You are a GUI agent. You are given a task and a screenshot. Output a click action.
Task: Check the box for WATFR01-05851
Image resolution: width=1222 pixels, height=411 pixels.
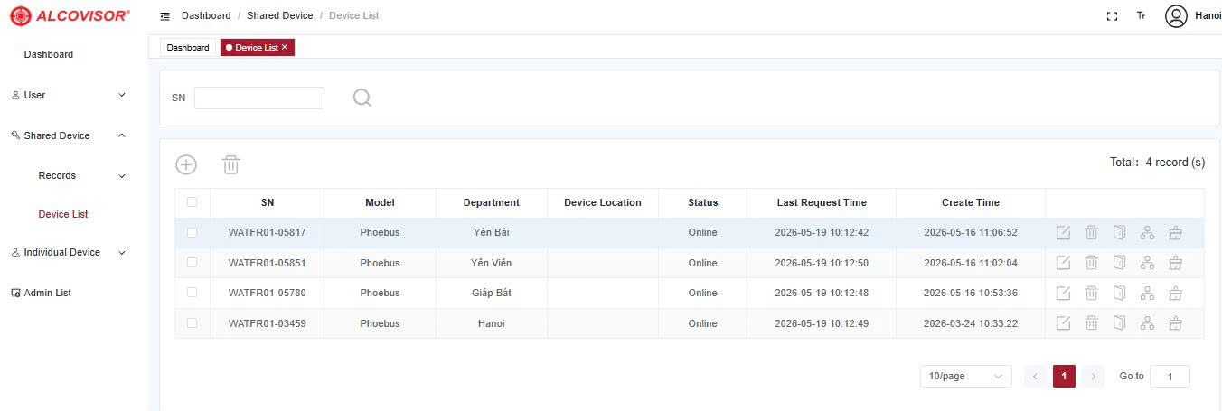pyautogui.click(x=192, y=263)
